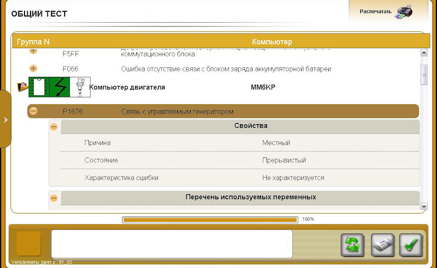437x268 pixels.
Task: Select the Компьютер двигателя label
Action: coord(127,87)
